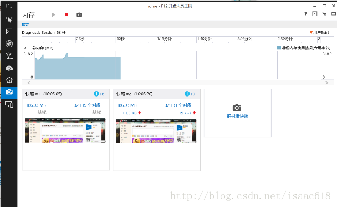Collapse the 总内存 (MB) graph section
This screenshot has width=337, height=207.
click(x=25, y=48)
